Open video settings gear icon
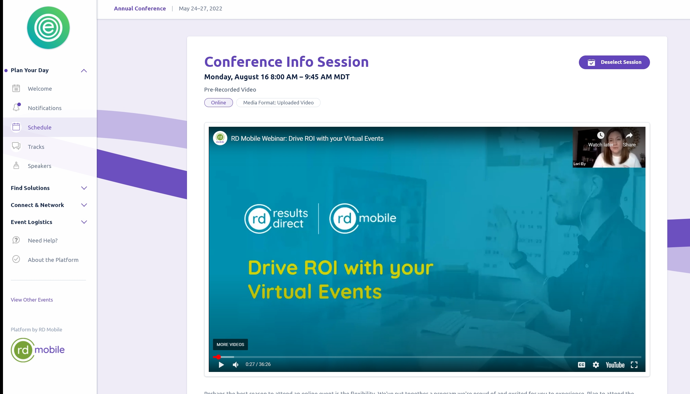This screenshot has width=690, height=394. coord(596,365)
